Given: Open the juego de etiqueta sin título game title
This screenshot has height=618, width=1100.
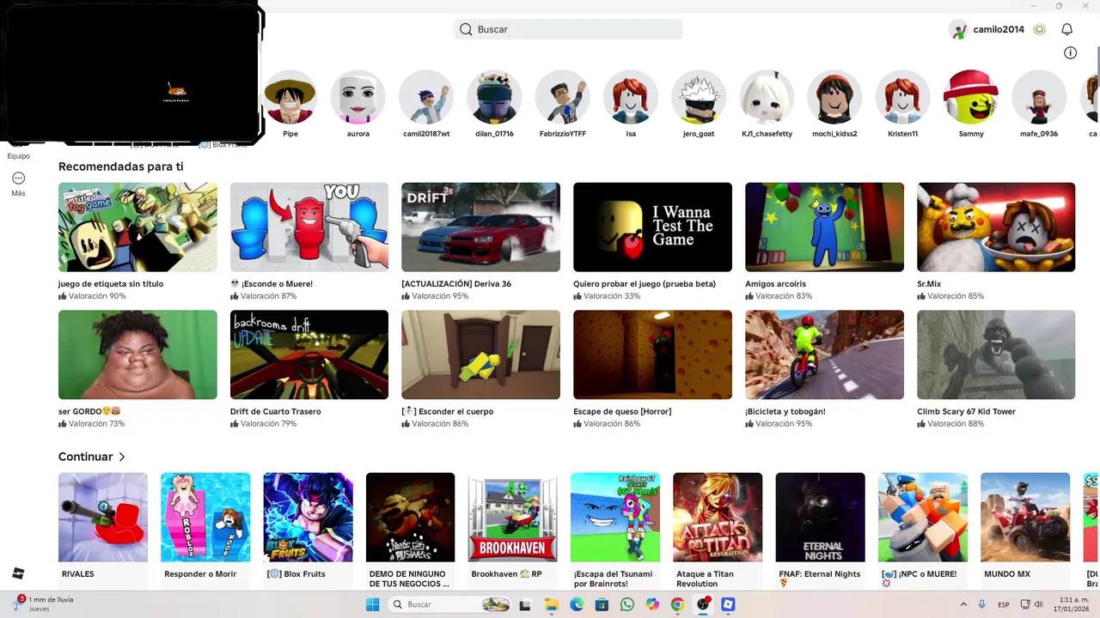Looking at the screenshot, I should (x=111, y=283).
